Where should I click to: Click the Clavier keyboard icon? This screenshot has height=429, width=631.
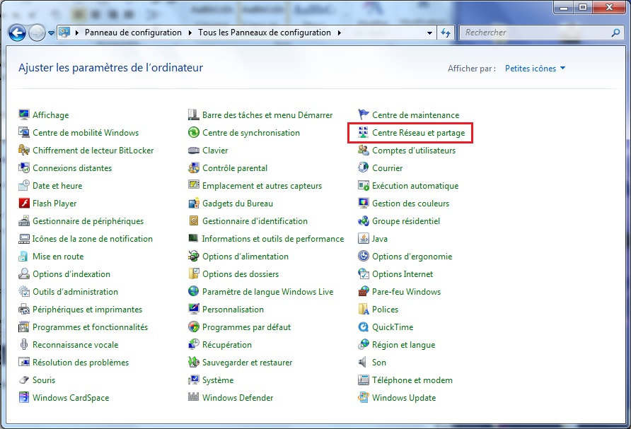point(194,150)
